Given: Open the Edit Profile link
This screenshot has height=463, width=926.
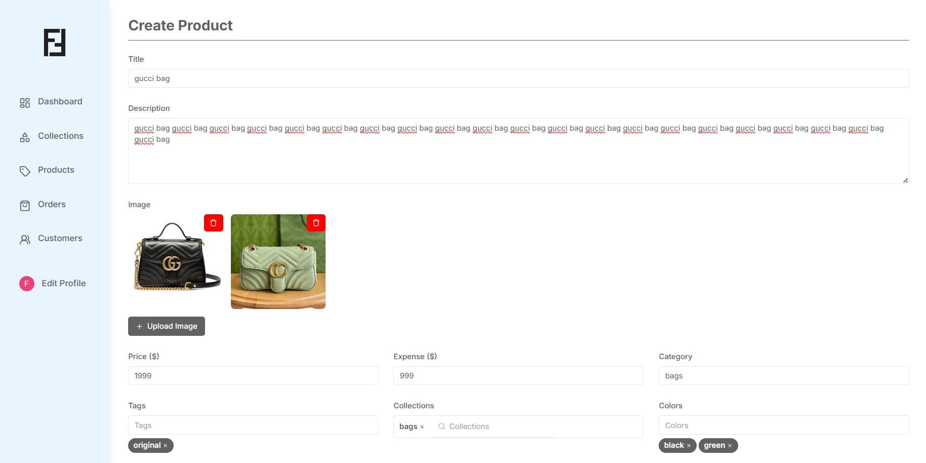Looking at the screenshot, I should coord(63,283).
